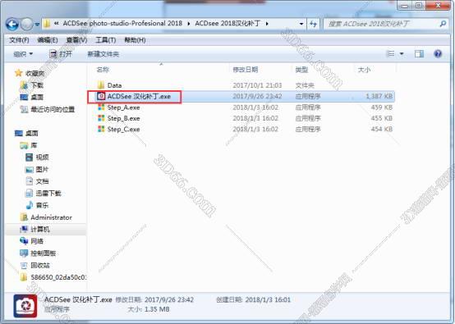Click the 新建文件夹 button
This screenshot has height=324, width=455.
click(x=103, y=54)
